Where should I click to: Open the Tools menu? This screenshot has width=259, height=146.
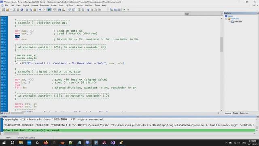click(61, 6)
